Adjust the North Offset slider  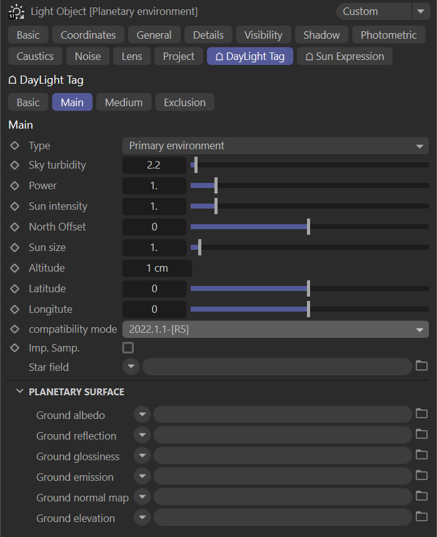coord(308,227)
